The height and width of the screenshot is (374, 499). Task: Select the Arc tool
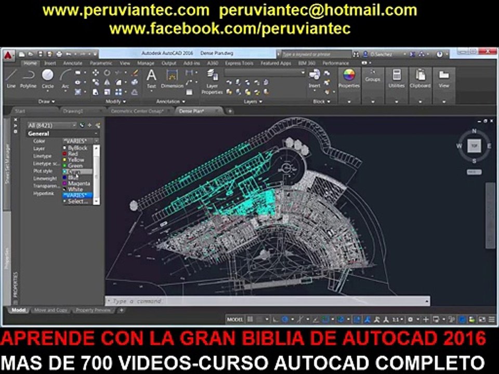(65, 78)
